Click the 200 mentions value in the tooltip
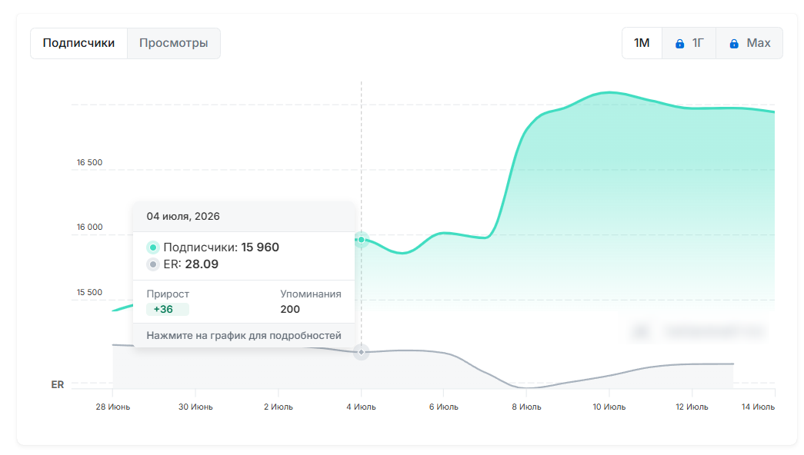804x455 pixels. coord(290,310)
